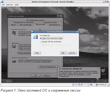Confirm Close Virtual Machine dialog with OK
Viewport: 110px width, 94px height.
click(63, 53)
